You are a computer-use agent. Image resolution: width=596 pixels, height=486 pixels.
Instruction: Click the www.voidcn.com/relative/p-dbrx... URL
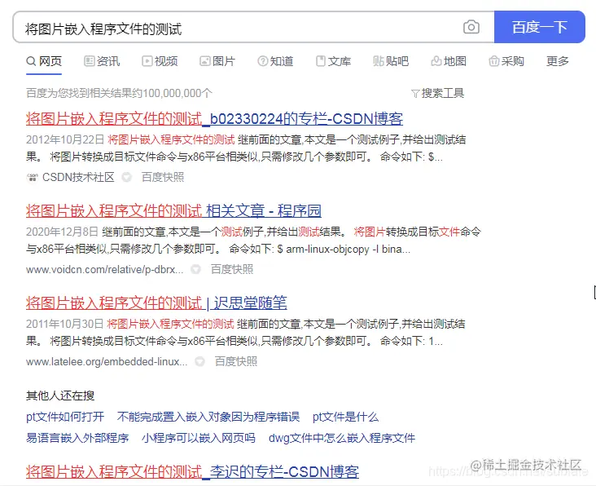[104, 269]
